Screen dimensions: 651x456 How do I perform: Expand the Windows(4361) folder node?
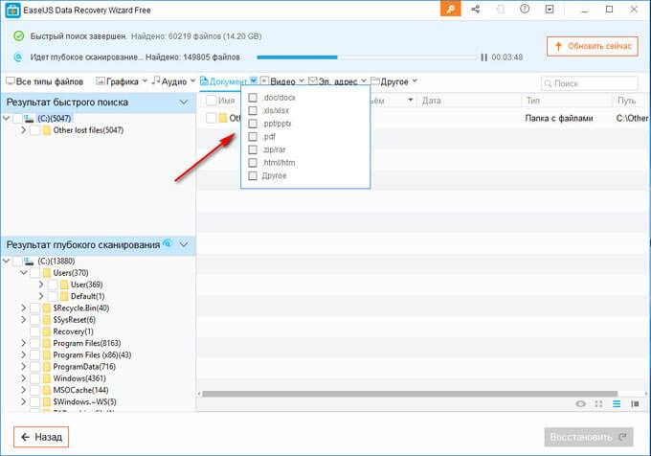(x=24, y=378)
